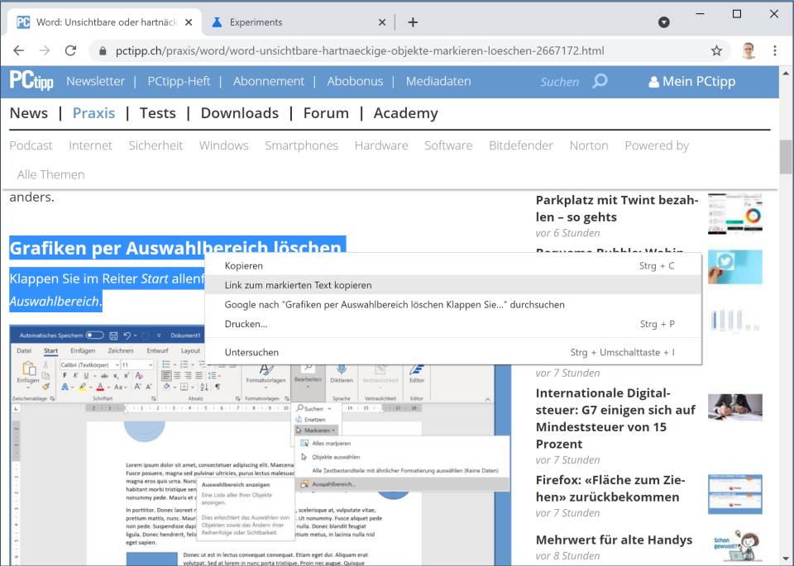Select the Sicherheit topic
794x566 pixels.
pos(155,145)
